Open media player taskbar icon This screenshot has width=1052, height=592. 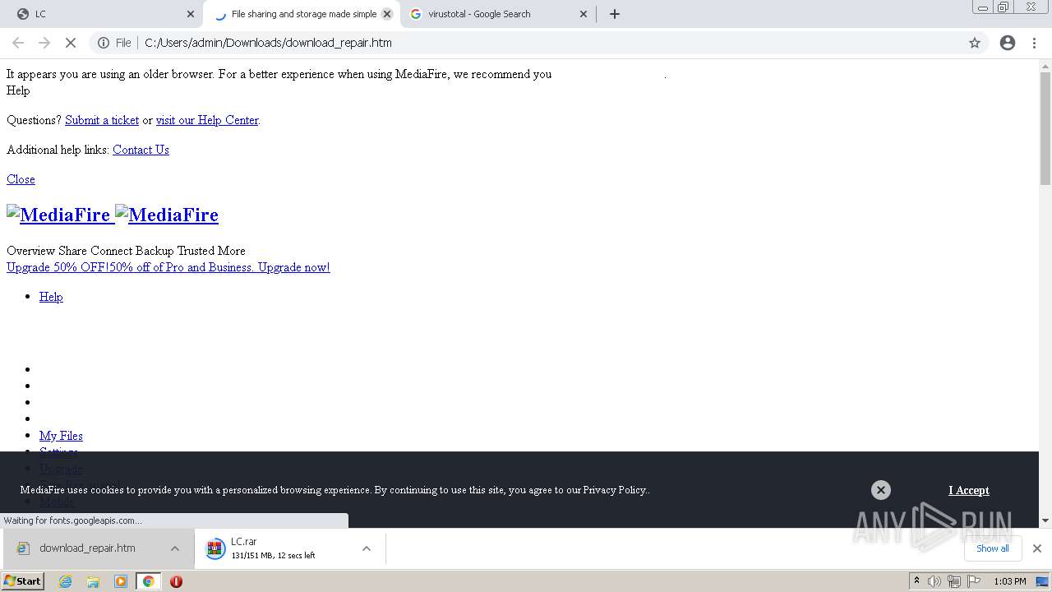pyautogui.click(x=121, y=581)
